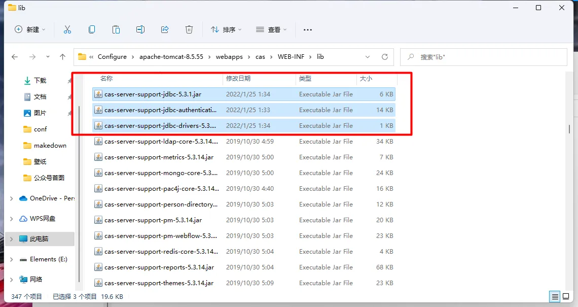Click jar icon of cas-server-support-jdbc-5.3.1.jar

click(98, 94)
